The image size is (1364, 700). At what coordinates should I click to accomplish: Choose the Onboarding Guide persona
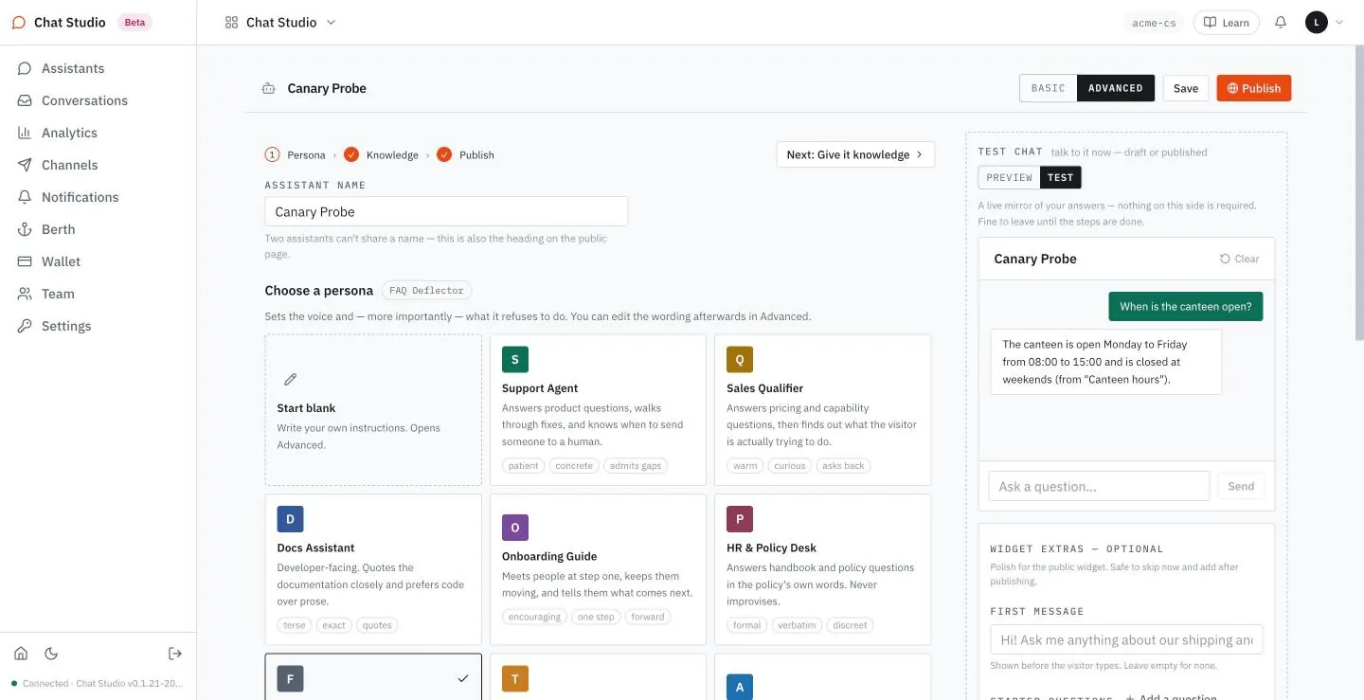[x=599, y=569]
